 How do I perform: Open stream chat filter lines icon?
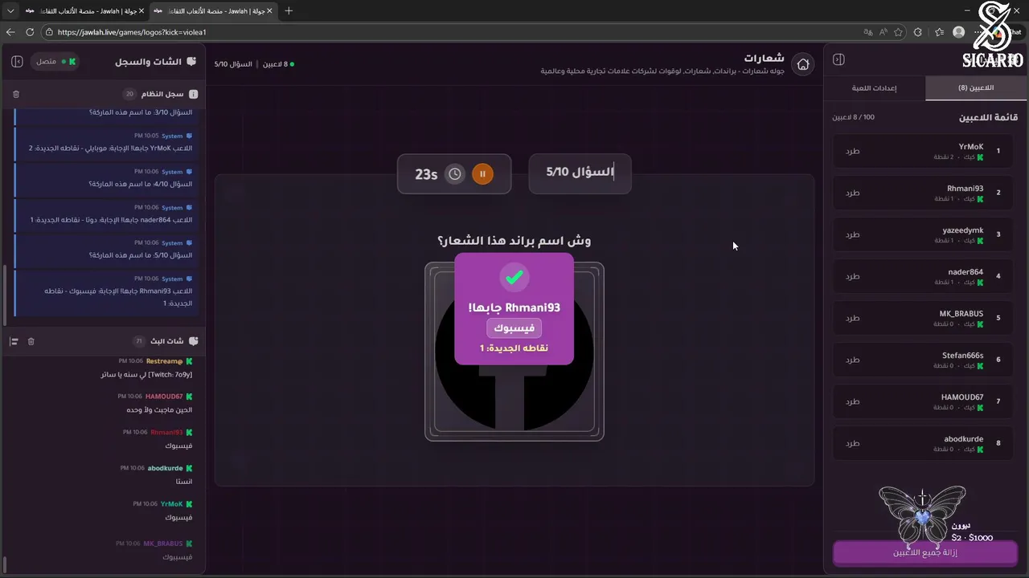point(14,341)
